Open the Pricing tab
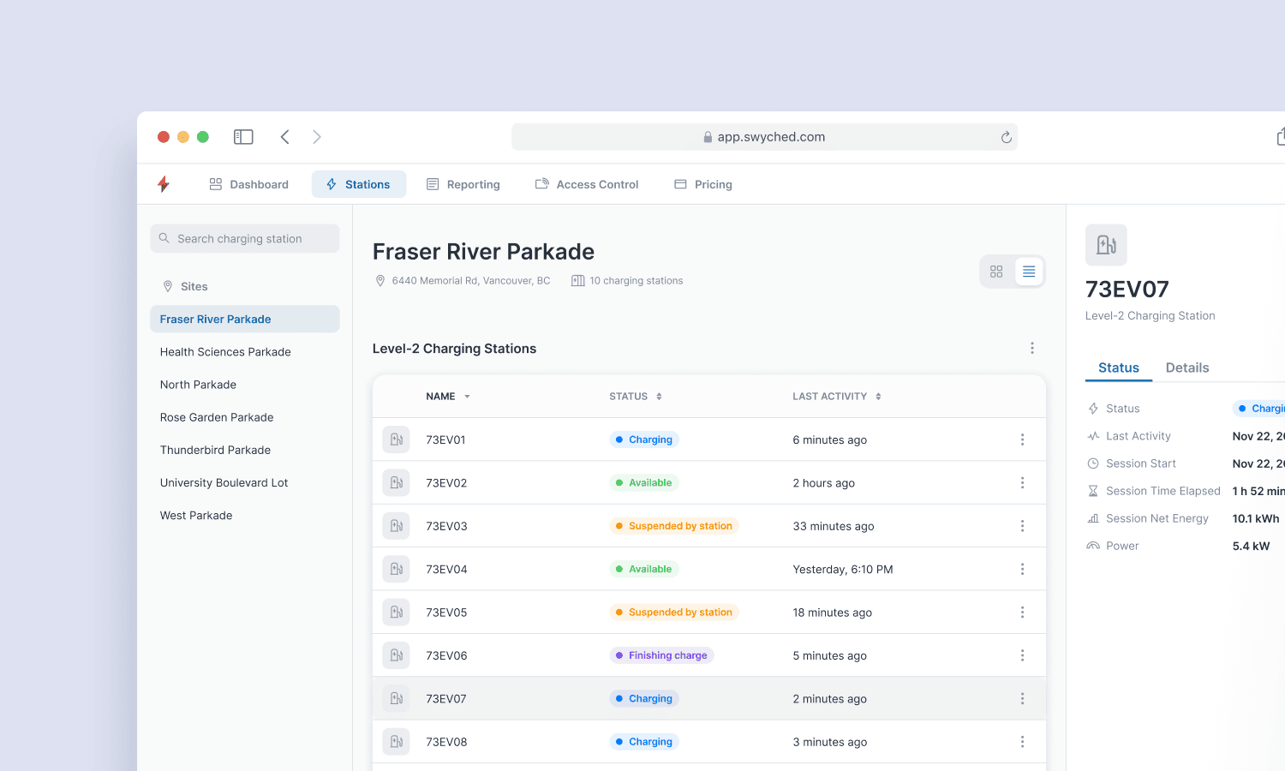1285x771 pixels. point(703,184)
